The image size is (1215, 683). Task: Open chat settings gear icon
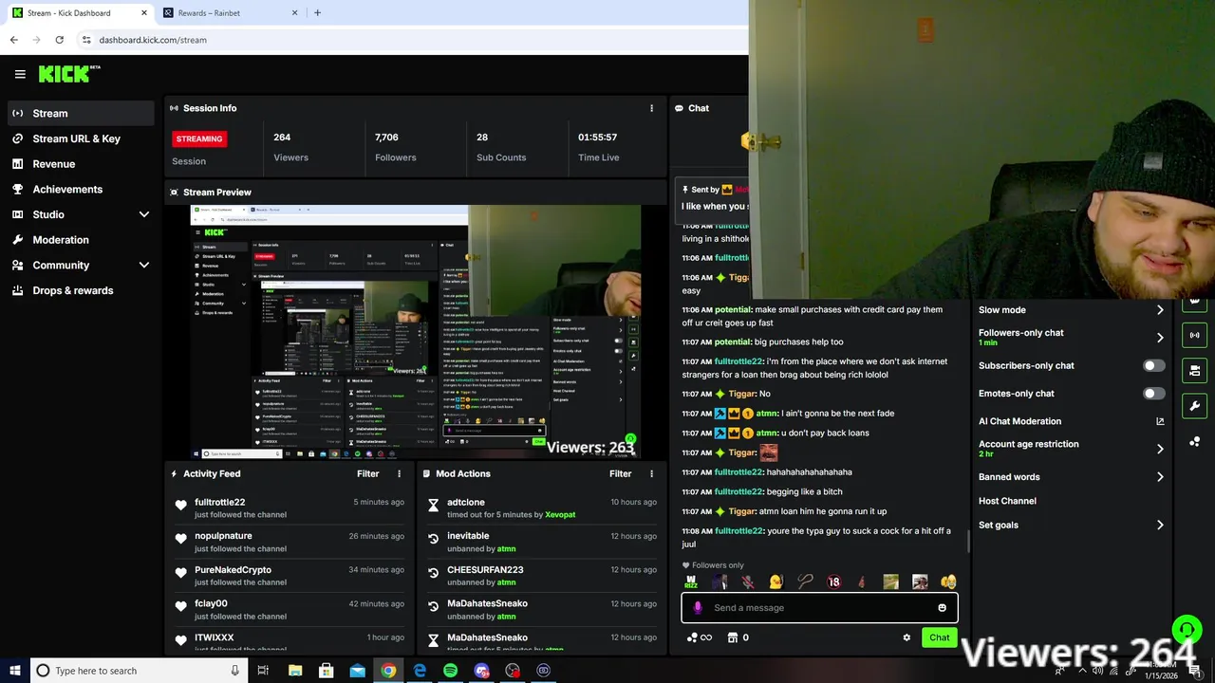(x=907, y=637)
